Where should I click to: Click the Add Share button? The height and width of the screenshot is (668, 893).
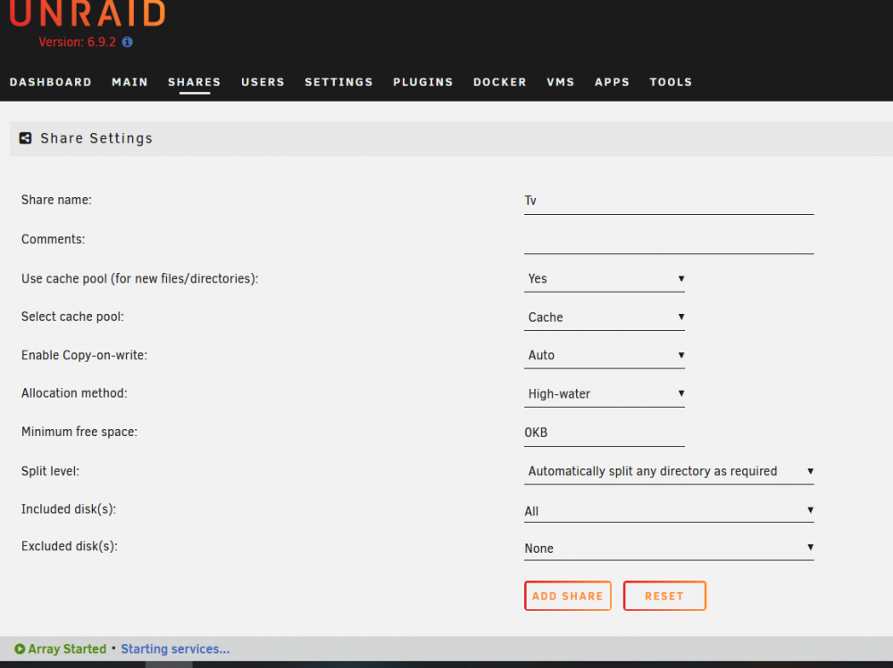(568, 596)
